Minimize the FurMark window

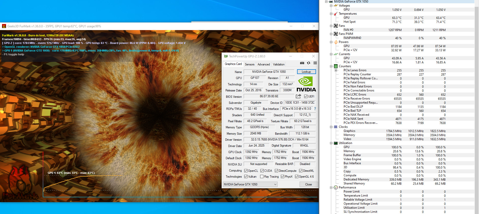[x=291, y=26]
